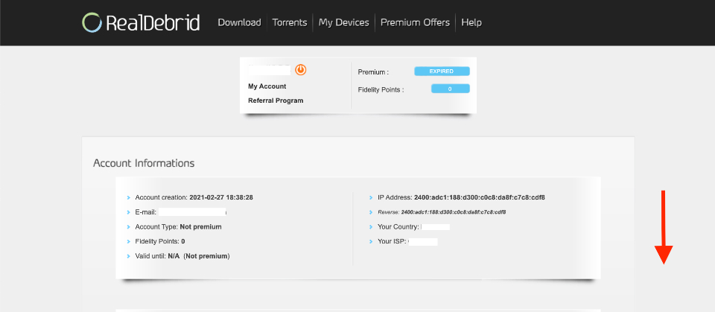
Task: Open the Help section
Action: (x=471, y=22)
